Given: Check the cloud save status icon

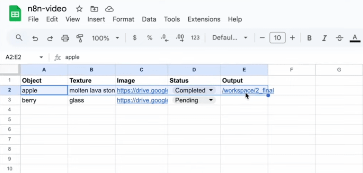Looking at the screenshot, I should tap(109, 9).
